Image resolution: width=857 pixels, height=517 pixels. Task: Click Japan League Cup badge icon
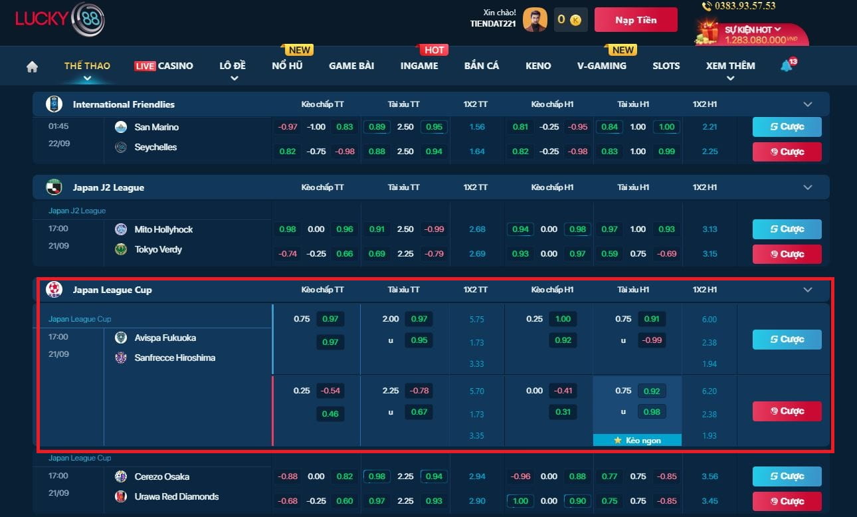tap(54, 290)
